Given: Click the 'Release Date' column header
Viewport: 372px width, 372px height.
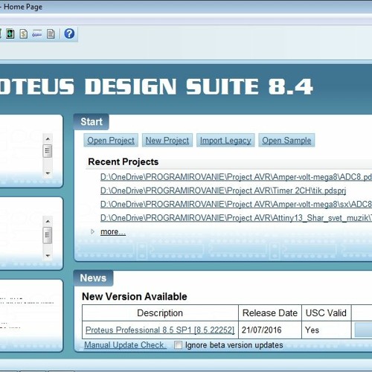Looking at the screenshot, I should [270, 313].
